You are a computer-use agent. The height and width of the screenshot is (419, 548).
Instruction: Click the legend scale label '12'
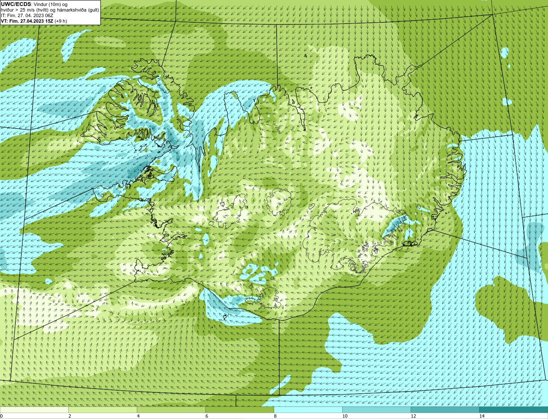tap(413, 416)
